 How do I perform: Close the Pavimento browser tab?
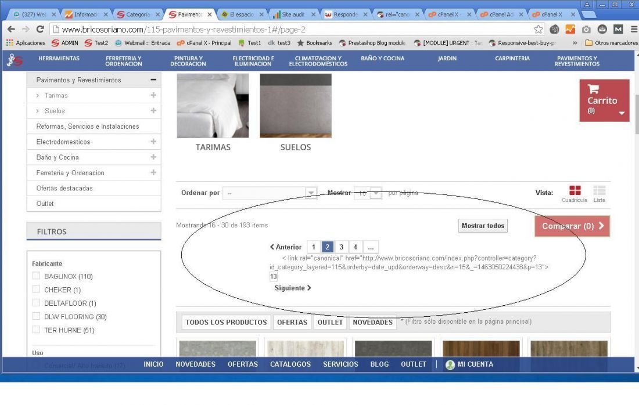(210, 15)
